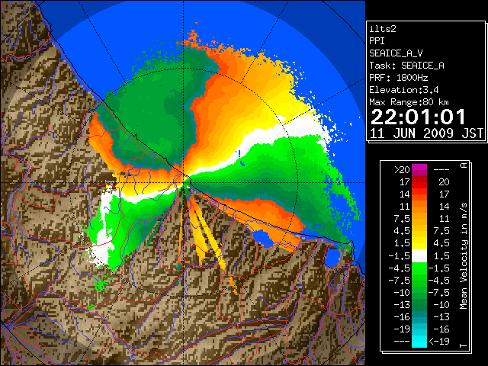488x366 pixels.
Task: Click the "T" letter below the legend
Action: click(464, 345)
